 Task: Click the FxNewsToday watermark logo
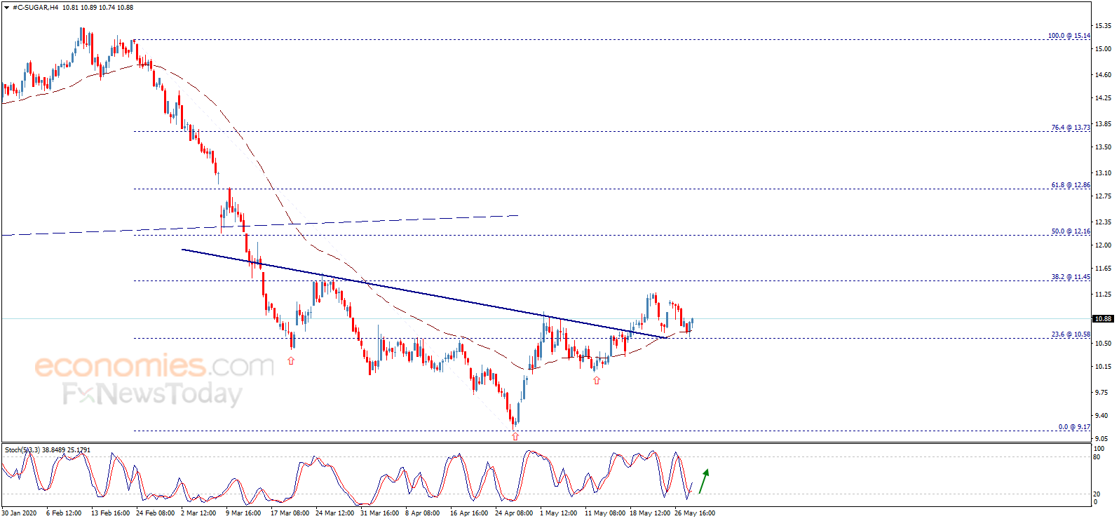(x=152, y=393)
